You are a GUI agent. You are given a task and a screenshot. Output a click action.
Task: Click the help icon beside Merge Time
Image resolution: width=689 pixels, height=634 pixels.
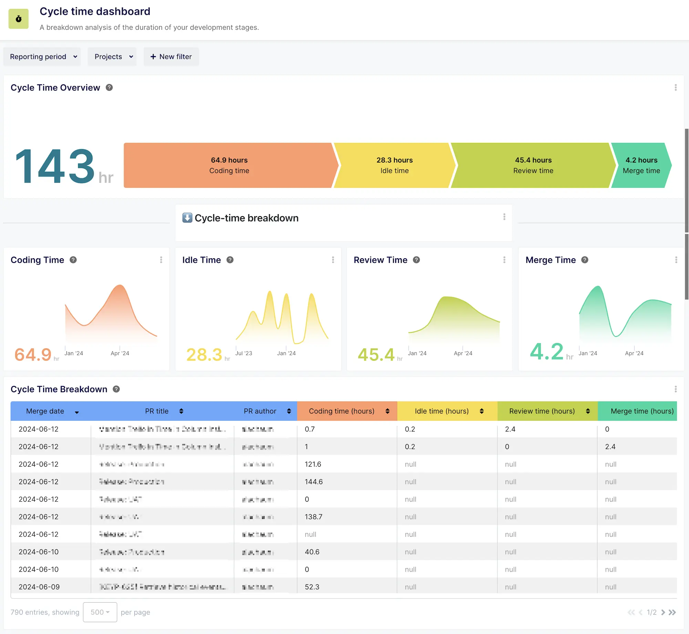coord(585,260)
